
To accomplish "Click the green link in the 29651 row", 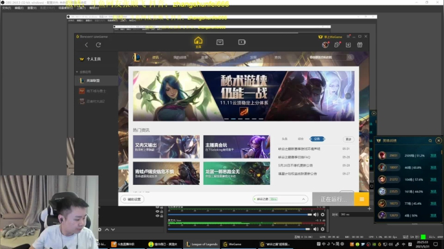I will tap(434, 155).
